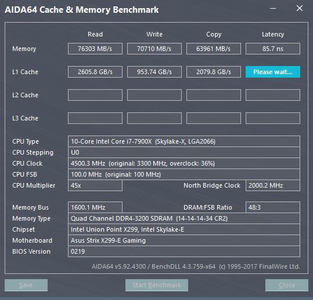Select the DRAM:FSB Ratio 48:3 field

[x=273, y=207]
